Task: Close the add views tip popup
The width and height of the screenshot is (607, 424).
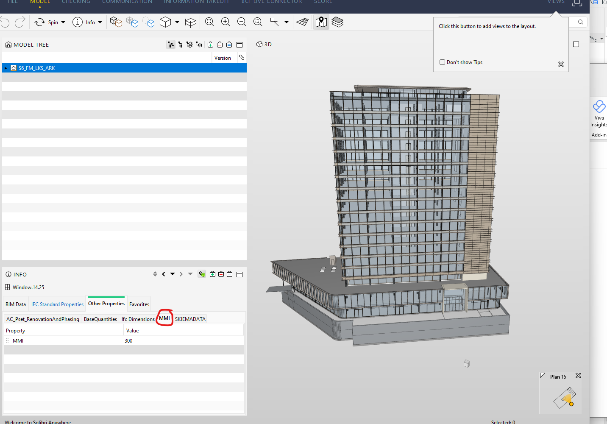Action: tap(561, 64)
